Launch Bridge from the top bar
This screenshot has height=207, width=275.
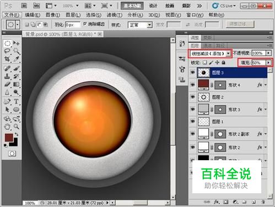[x=24, y=6]
